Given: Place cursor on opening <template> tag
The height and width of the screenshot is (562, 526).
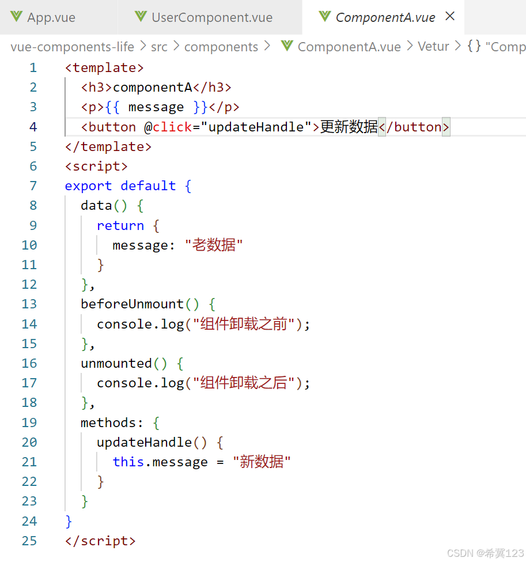Looking at the screenshot, I should click(104, 68).
